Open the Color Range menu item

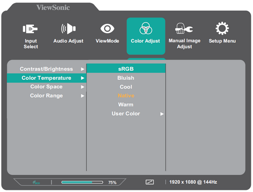47,95
